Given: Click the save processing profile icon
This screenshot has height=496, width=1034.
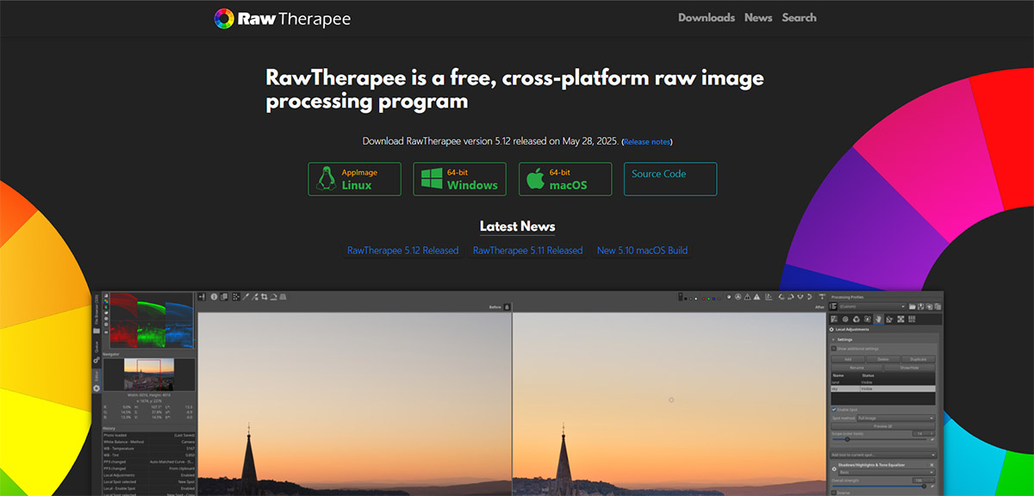Looking at the screenshot, I should coord(920,307).
